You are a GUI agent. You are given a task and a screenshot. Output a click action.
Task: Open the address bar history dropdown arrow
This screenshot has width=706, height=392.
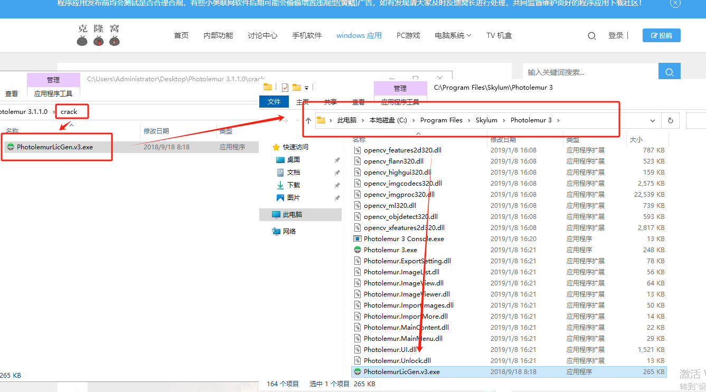tap(653, 120)
